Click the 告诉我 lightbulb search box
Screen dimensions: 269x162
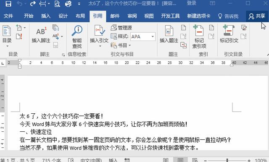click(228, 16)
